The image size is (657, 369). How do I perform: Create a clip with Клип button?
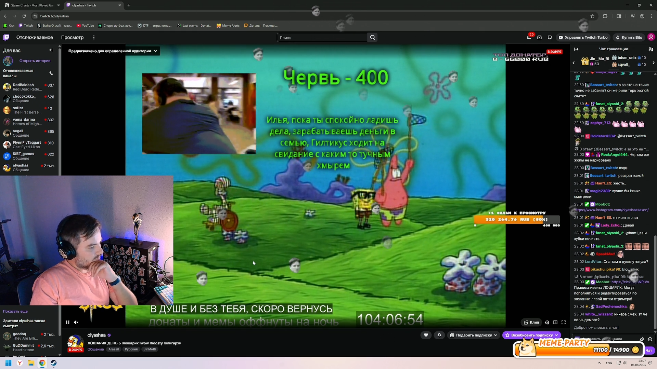[x=531, y=322]
